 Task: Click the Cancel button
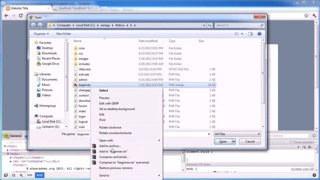tap(250, 141)
